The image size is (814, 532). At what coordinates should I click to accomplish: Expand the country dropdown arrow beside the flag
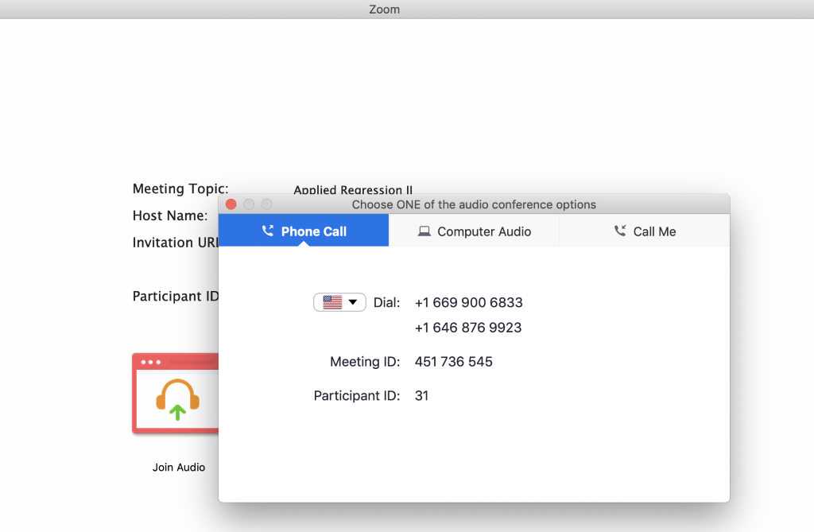[x=353, y=302]
